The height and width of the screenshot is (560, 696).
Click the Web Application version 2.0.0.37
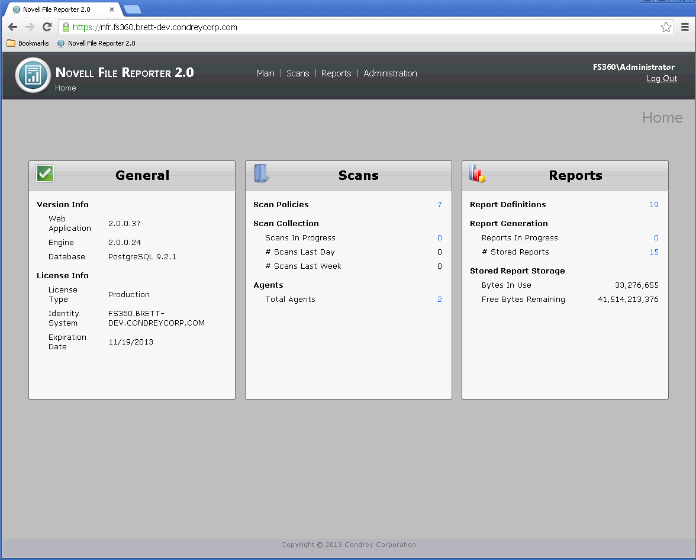tap(124, 223)
